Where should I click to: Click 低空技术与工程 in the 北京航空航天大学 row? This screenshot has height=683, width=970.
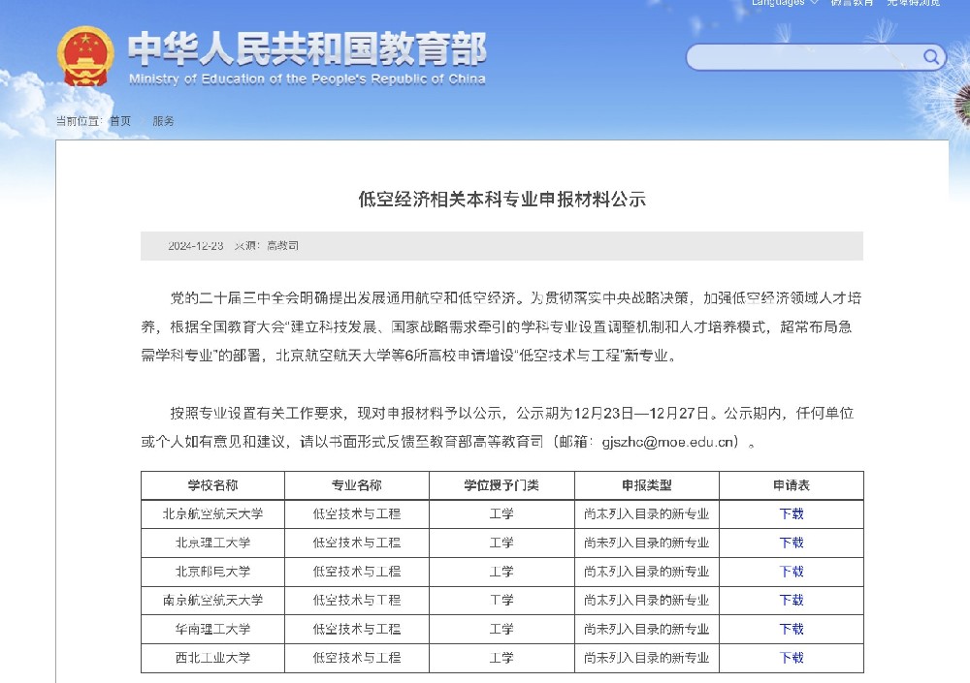[357, 513]
